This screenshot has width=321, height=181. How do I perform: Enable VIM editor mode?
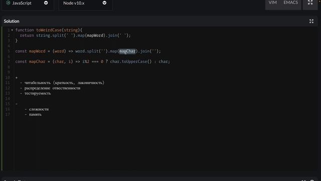coord(272,3)
